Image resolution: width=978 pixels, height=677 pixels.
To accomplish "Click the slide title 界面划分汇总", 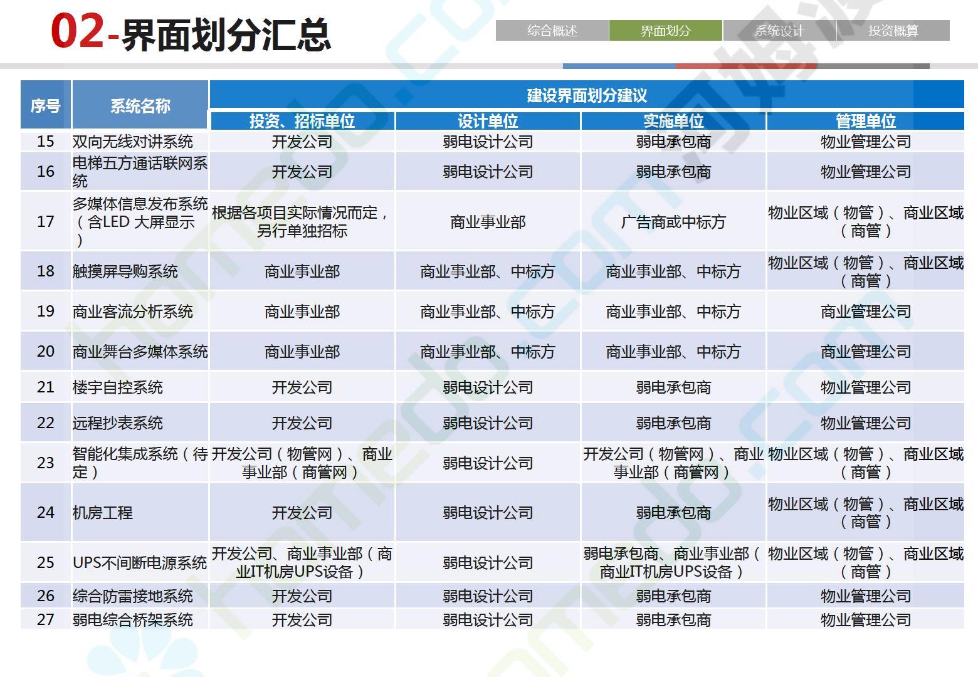I will (226, 35).
